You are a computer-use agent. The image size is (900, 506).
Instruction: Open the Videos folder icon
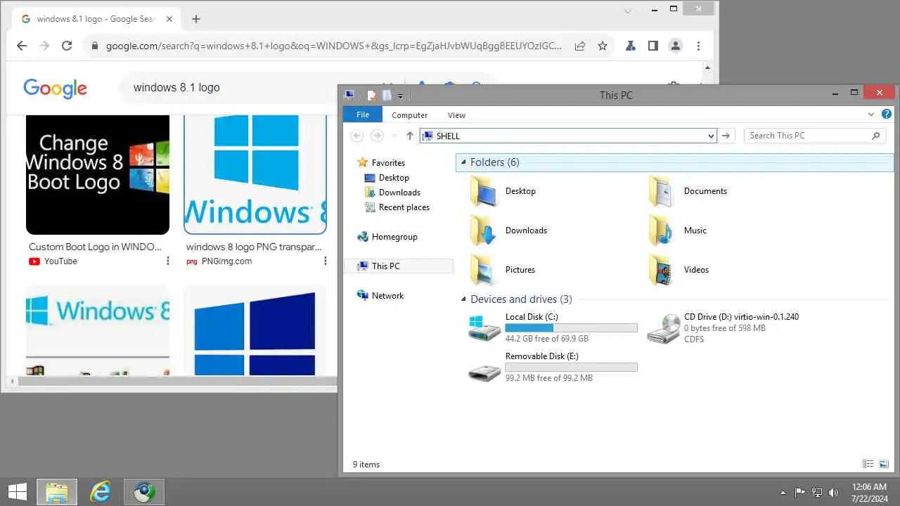[x=662, y=270]
